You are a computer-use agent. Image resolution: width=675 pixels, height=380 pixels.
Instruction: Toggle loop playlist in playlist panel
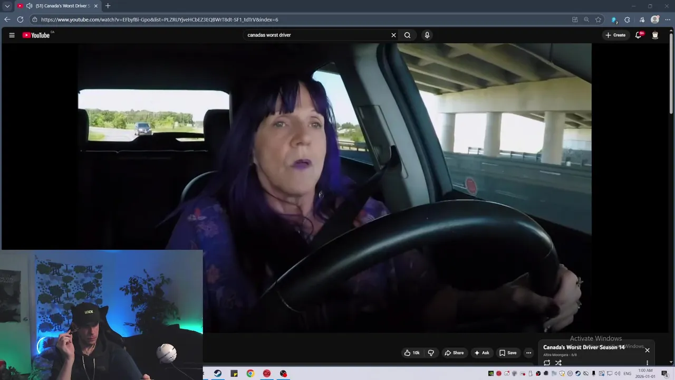(547, 363)
